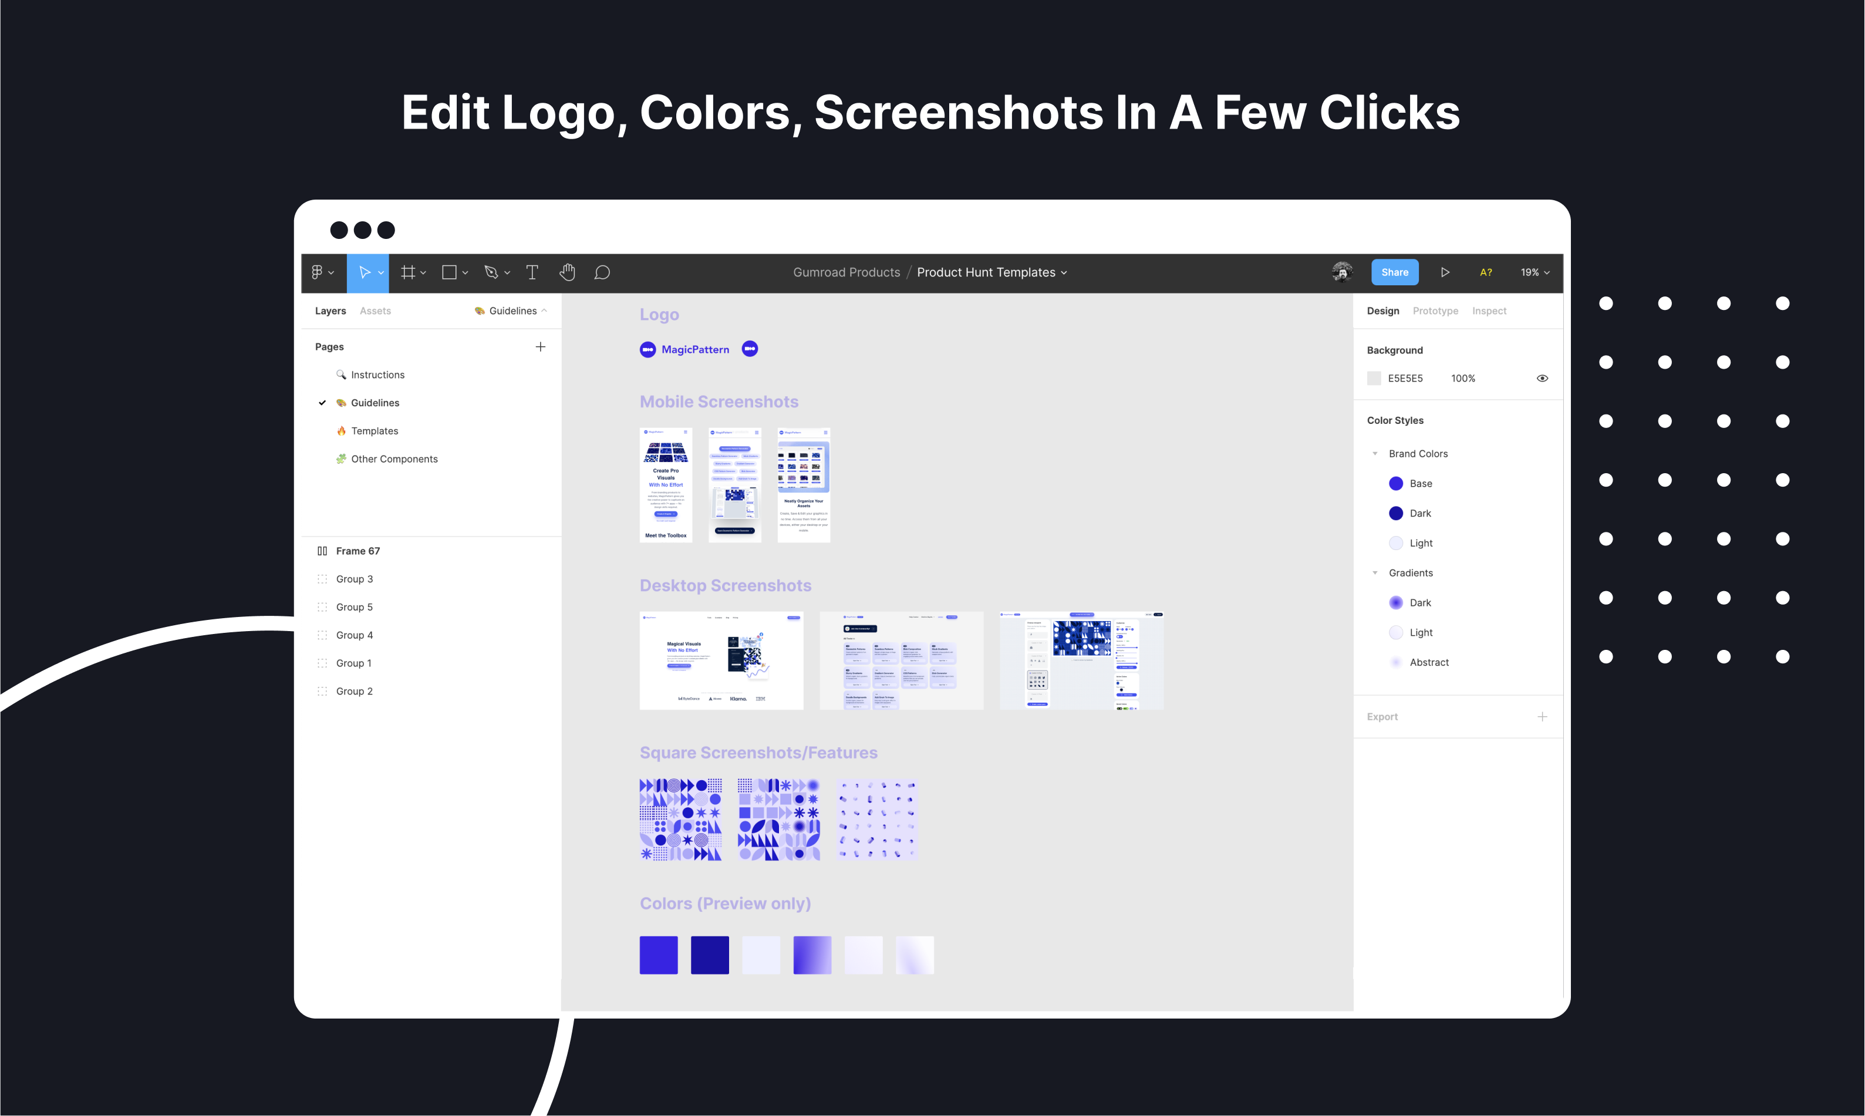Select the Rectangle shape tool
The width and height of the screenshot is (1865, 1116).
tap(449, 272)
